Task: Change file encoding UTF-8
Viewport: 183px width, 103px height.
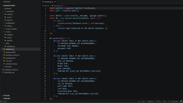Action: tap(158, 101)
